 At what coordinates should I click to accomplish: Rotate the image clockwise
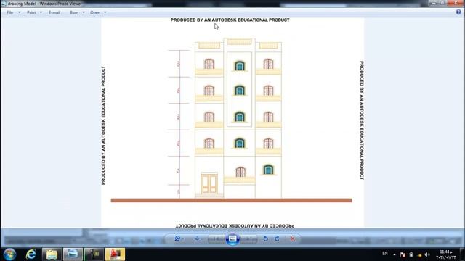coord(277,239)
